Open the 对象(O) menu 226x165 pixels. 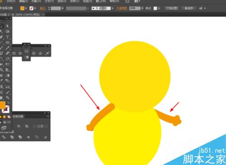tap(36, 1)
